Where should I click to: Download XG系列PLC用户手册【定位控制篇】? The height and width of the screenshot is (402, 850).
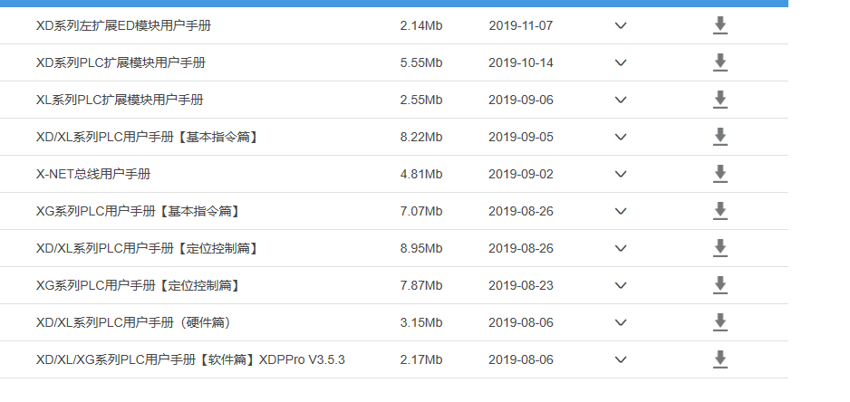point(720,285)
